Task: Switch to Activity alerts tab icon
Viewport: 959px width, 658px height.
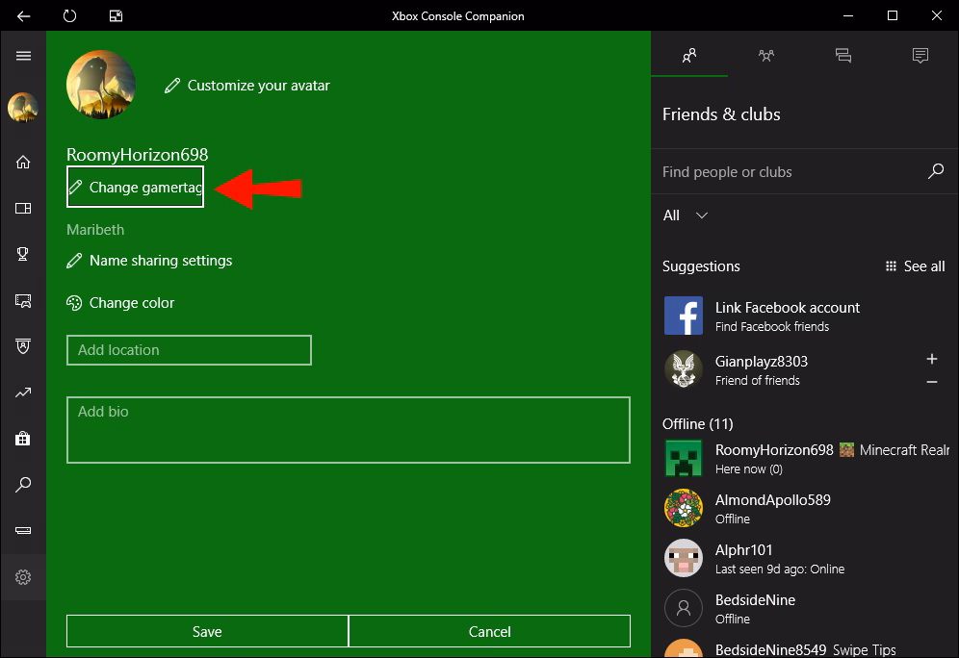Action: [x=920, y=56]
